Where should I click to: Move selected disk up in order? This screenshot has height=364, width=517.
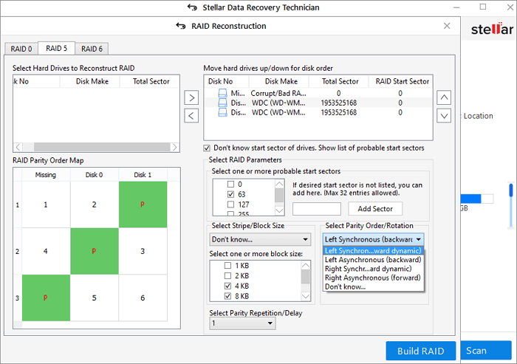tap(443, 97)
